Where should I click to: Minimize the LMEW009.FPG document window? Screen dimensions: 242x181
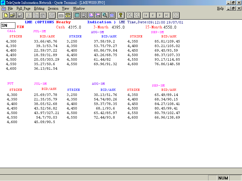point(228,8)
